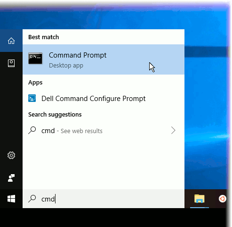Click the magnifier icon in the search box
The height and width of the screenshot is (227, 232).
click(x=32, y=199)
